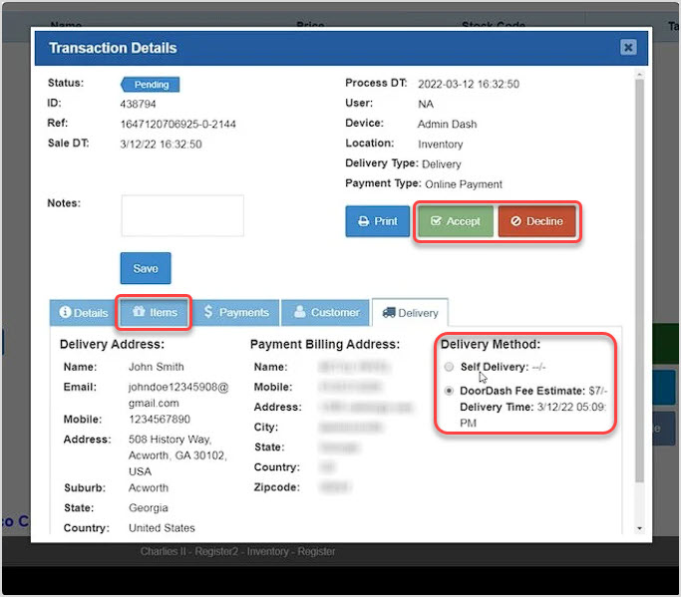
Task: Click the mobile number 1234567890
Action: tap(160, 419)
